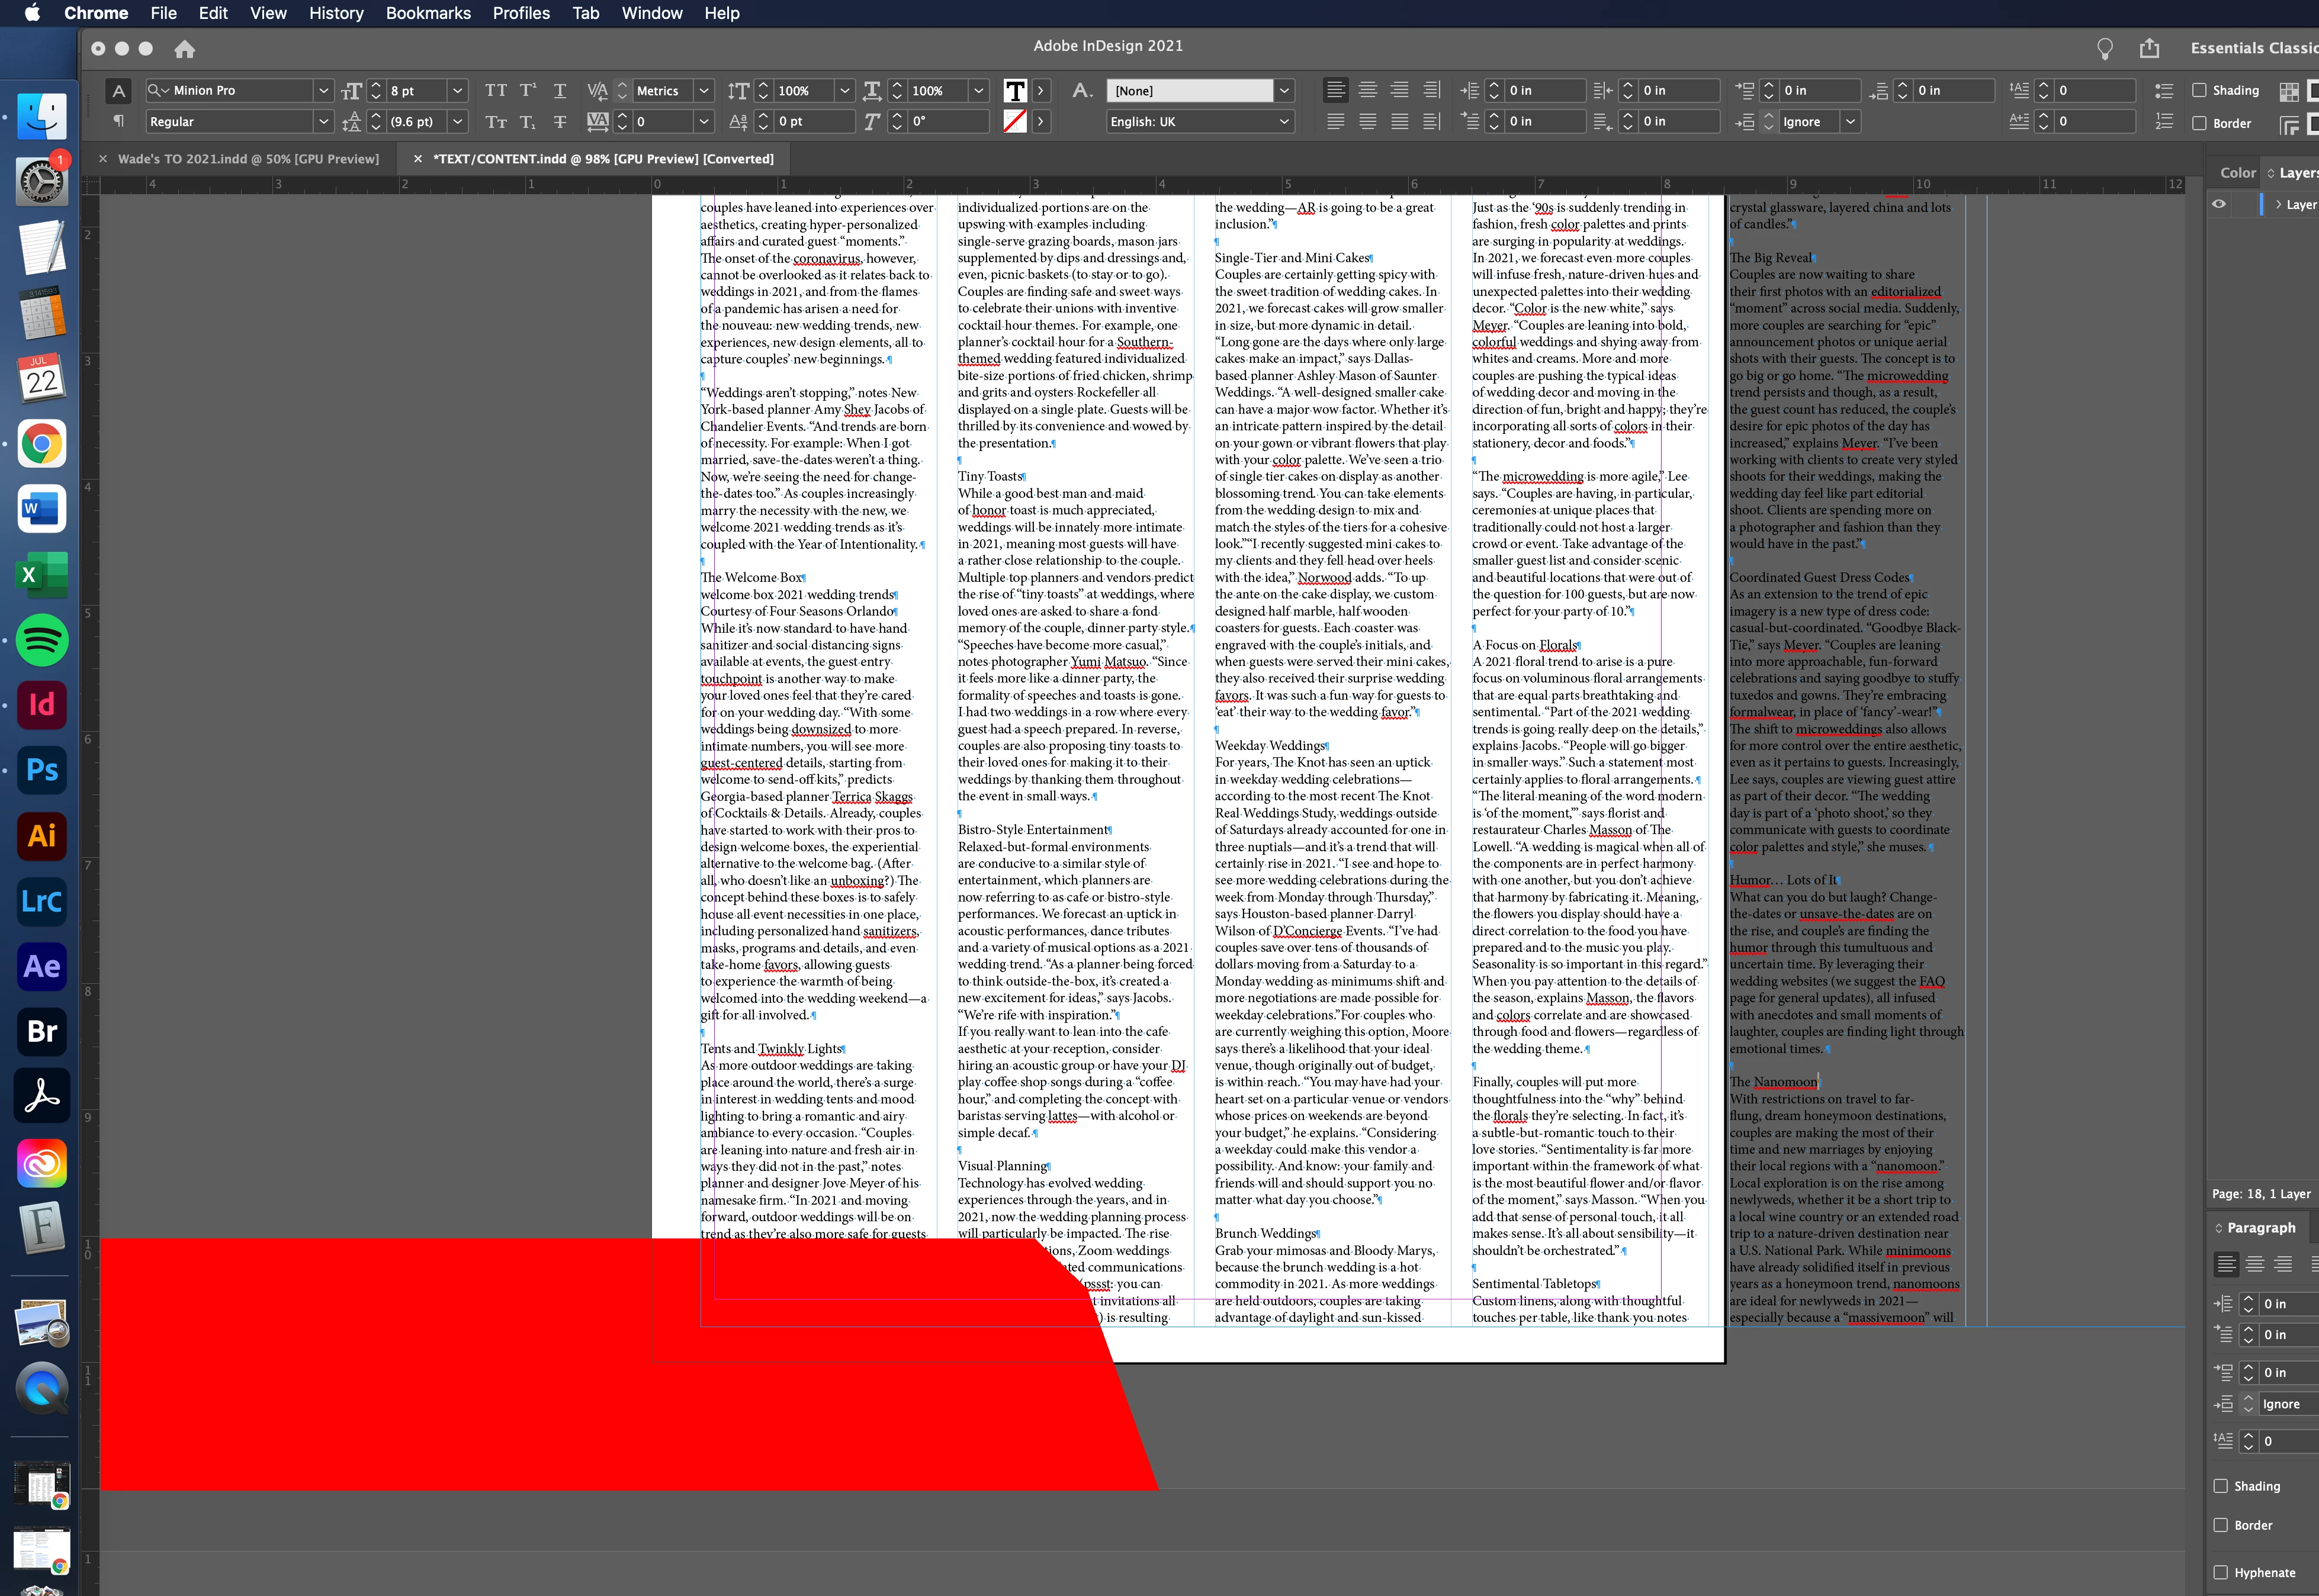
Task: Open the English: UK language dropdown
Action: [1283, 122]
